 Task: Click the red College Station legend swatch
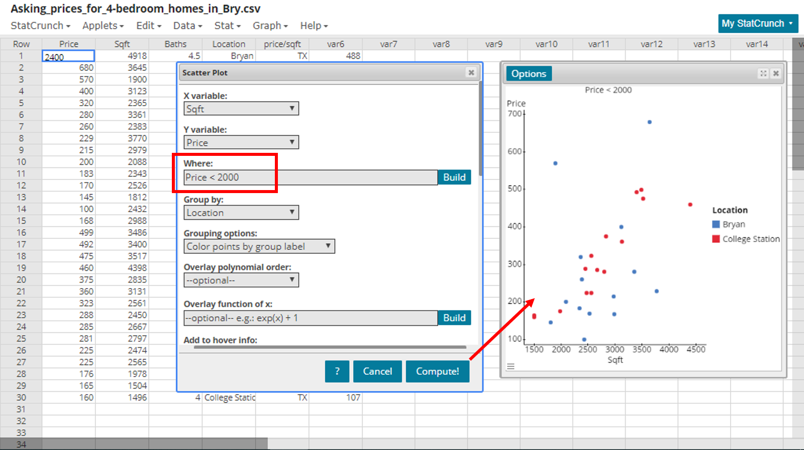point(716,239)
